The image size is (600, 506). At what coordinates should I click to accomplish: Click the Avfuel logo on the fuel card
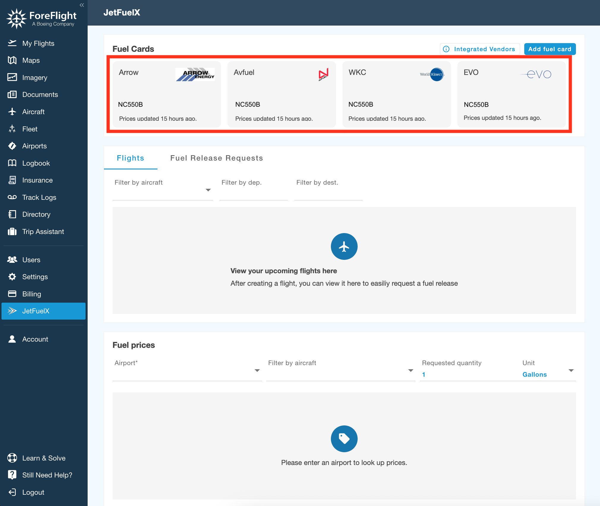click(323, 74)
